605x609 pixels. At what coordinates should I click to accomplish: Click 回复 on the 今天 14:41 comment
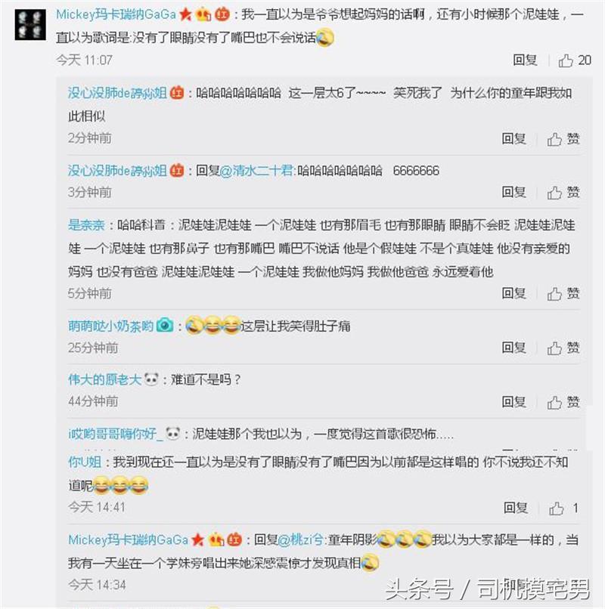516,508
